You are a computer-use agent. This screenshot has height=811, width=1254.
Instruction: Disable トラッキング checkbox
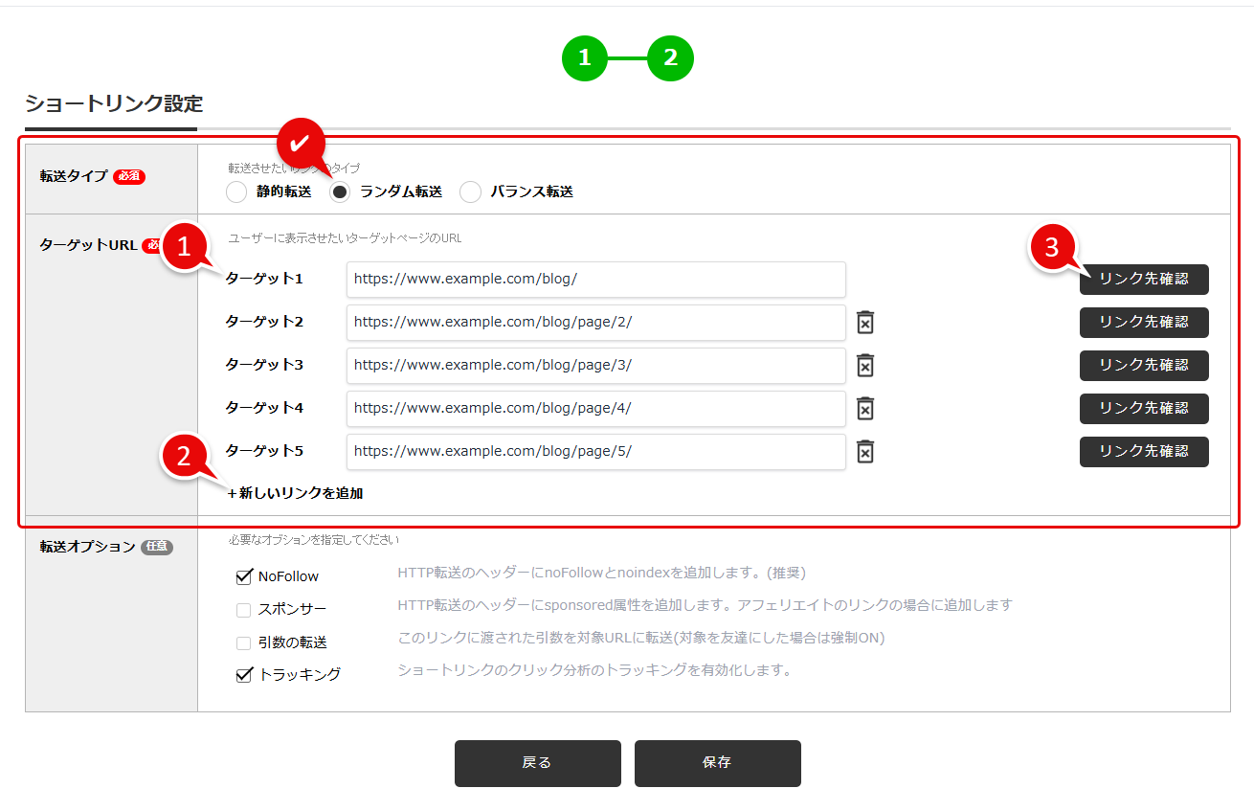tap(244, 675)
